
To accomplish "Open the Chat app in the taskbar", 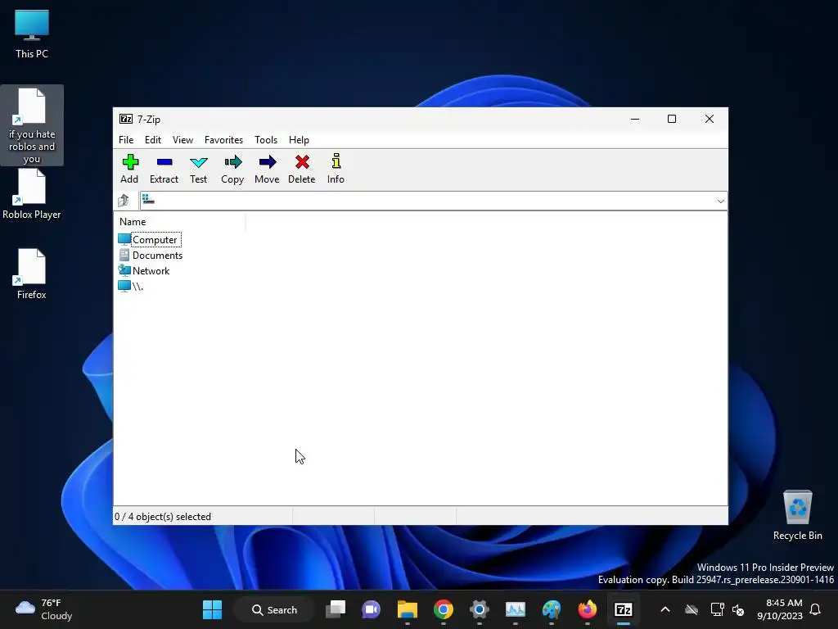I will tap(371, 609).
